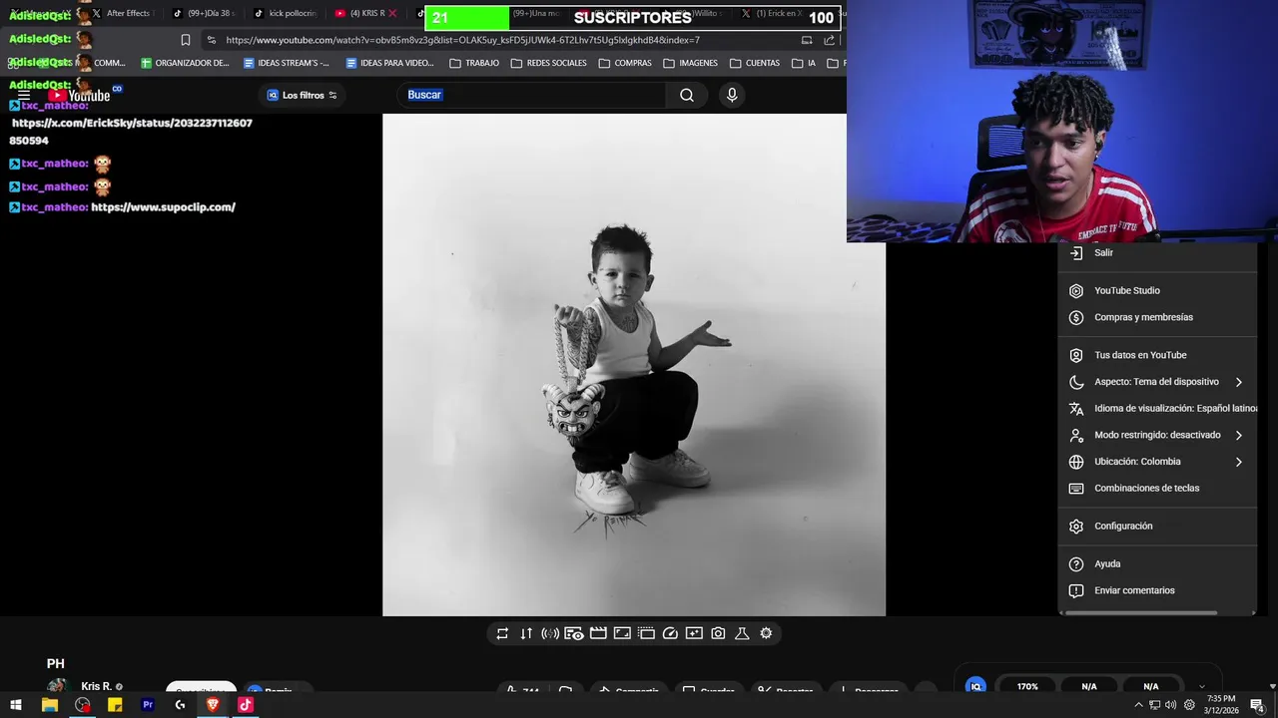
Task: Open the ORGANIZADOR DE... bookmark
Action: tap(185, 63)
